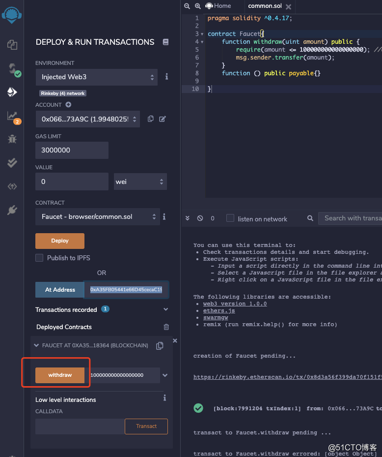Click the Remix logo icon

coord(12,15)
